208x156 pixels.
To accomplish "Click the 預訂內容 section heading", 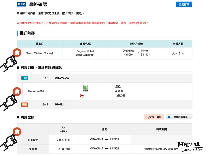I will coord(27,33).
